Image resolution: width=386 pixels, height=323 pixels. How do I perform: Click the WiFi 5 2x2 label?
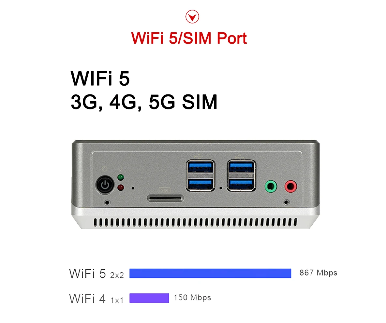[x=96, y=274]
